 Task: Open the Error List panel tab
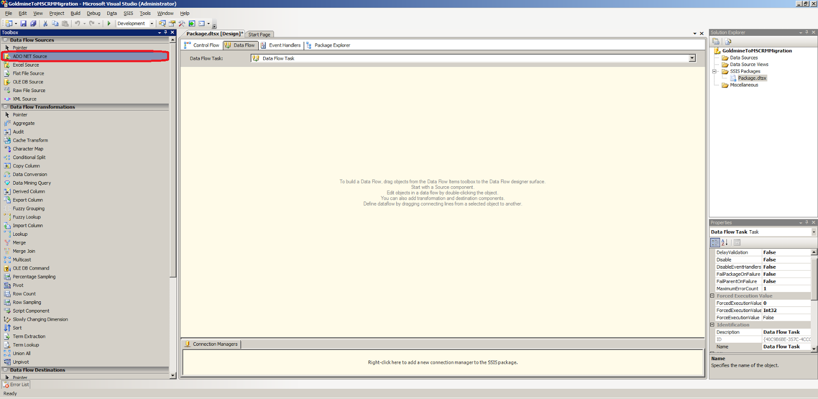pyautogui.click(x=16, y=385)
